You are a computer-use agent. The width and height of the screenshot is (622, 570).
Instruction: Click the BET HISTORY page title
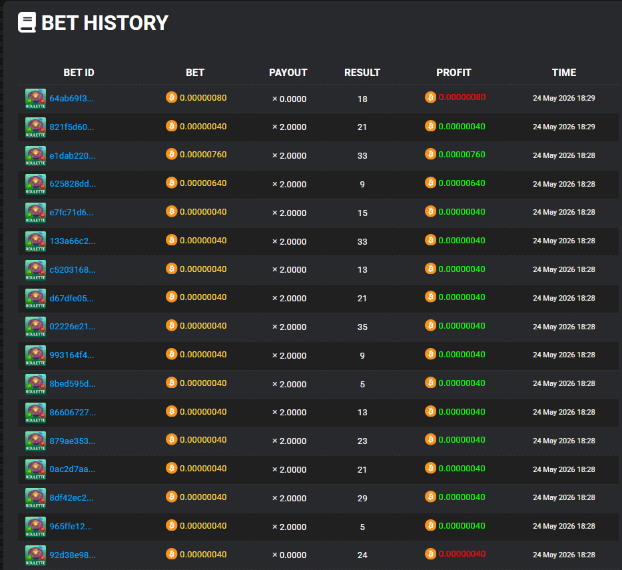(x=105, y=23)
